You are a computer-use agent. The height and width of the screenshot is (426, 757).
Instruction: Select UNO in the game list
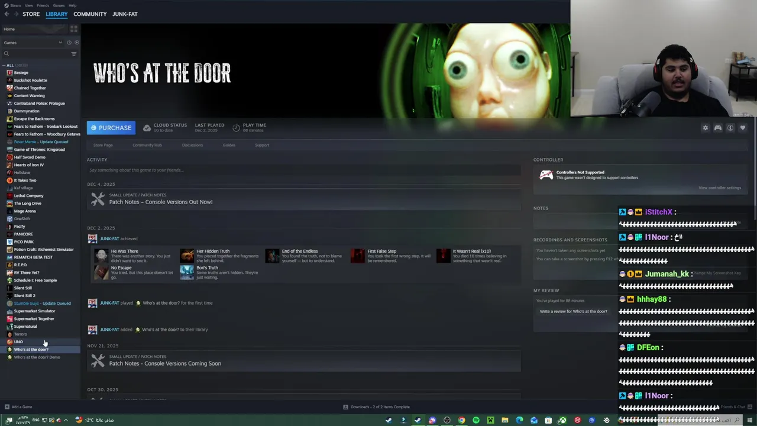tap(18, 342)
